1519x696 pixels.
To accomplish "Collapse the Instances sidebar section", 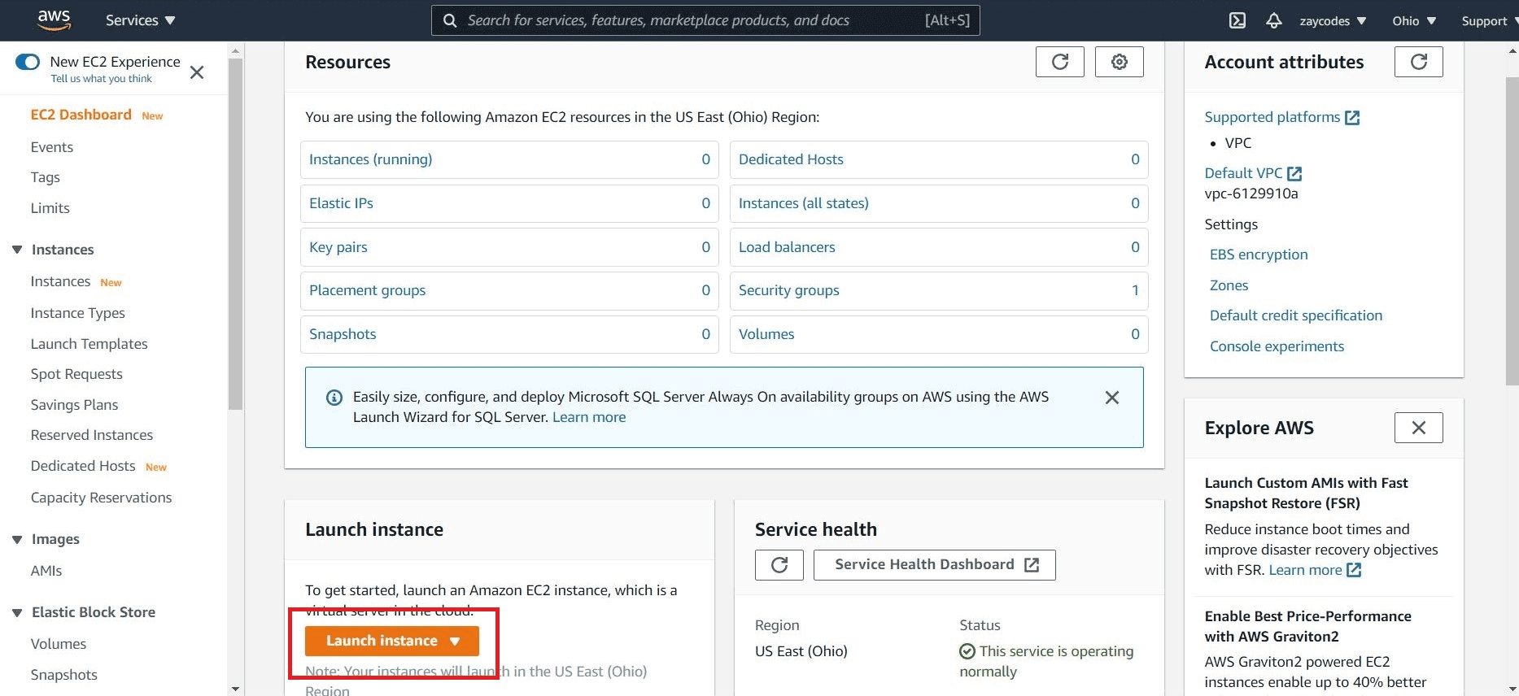I will click(x=17, y=250).
